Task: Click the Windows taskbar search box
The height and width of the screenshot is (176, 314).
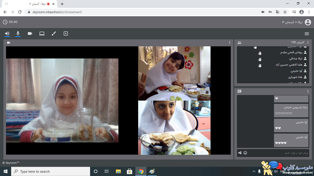Action: (x=51, y=171)
